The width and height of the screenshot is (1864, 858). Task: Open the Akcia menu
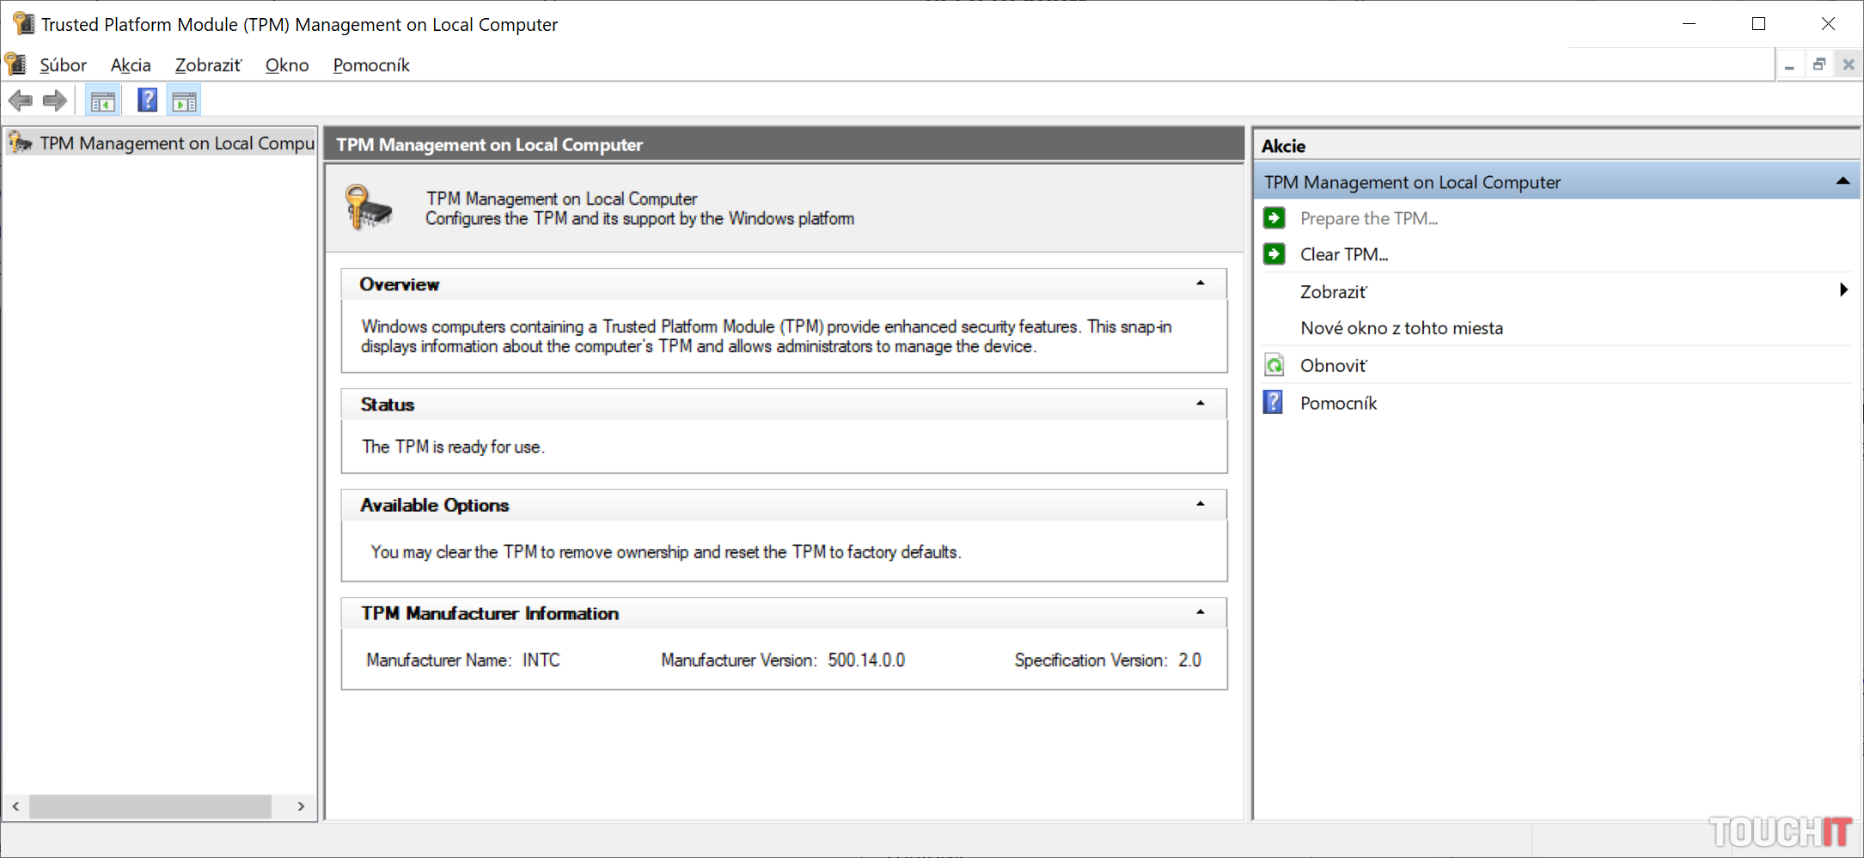[131, 65]
